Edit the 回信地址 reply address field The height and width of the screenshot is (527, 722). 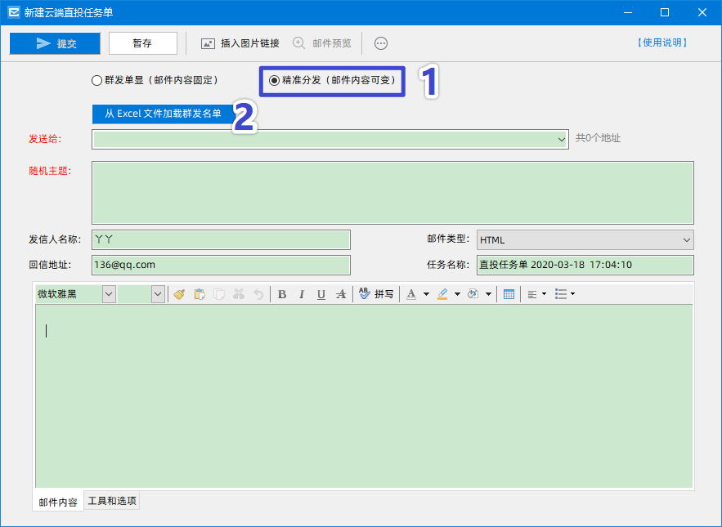pos(221,265)
